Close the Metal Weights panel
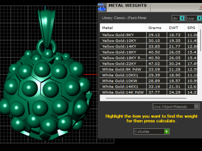Image resolution: width=202 pixels, height=151 pixels. pos(201,7)
